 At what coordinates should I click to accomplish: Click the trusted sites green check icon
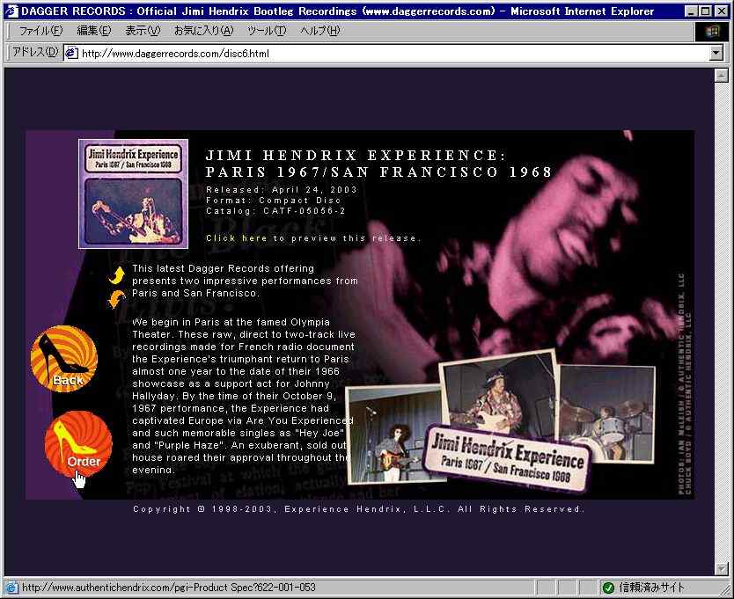608,588
